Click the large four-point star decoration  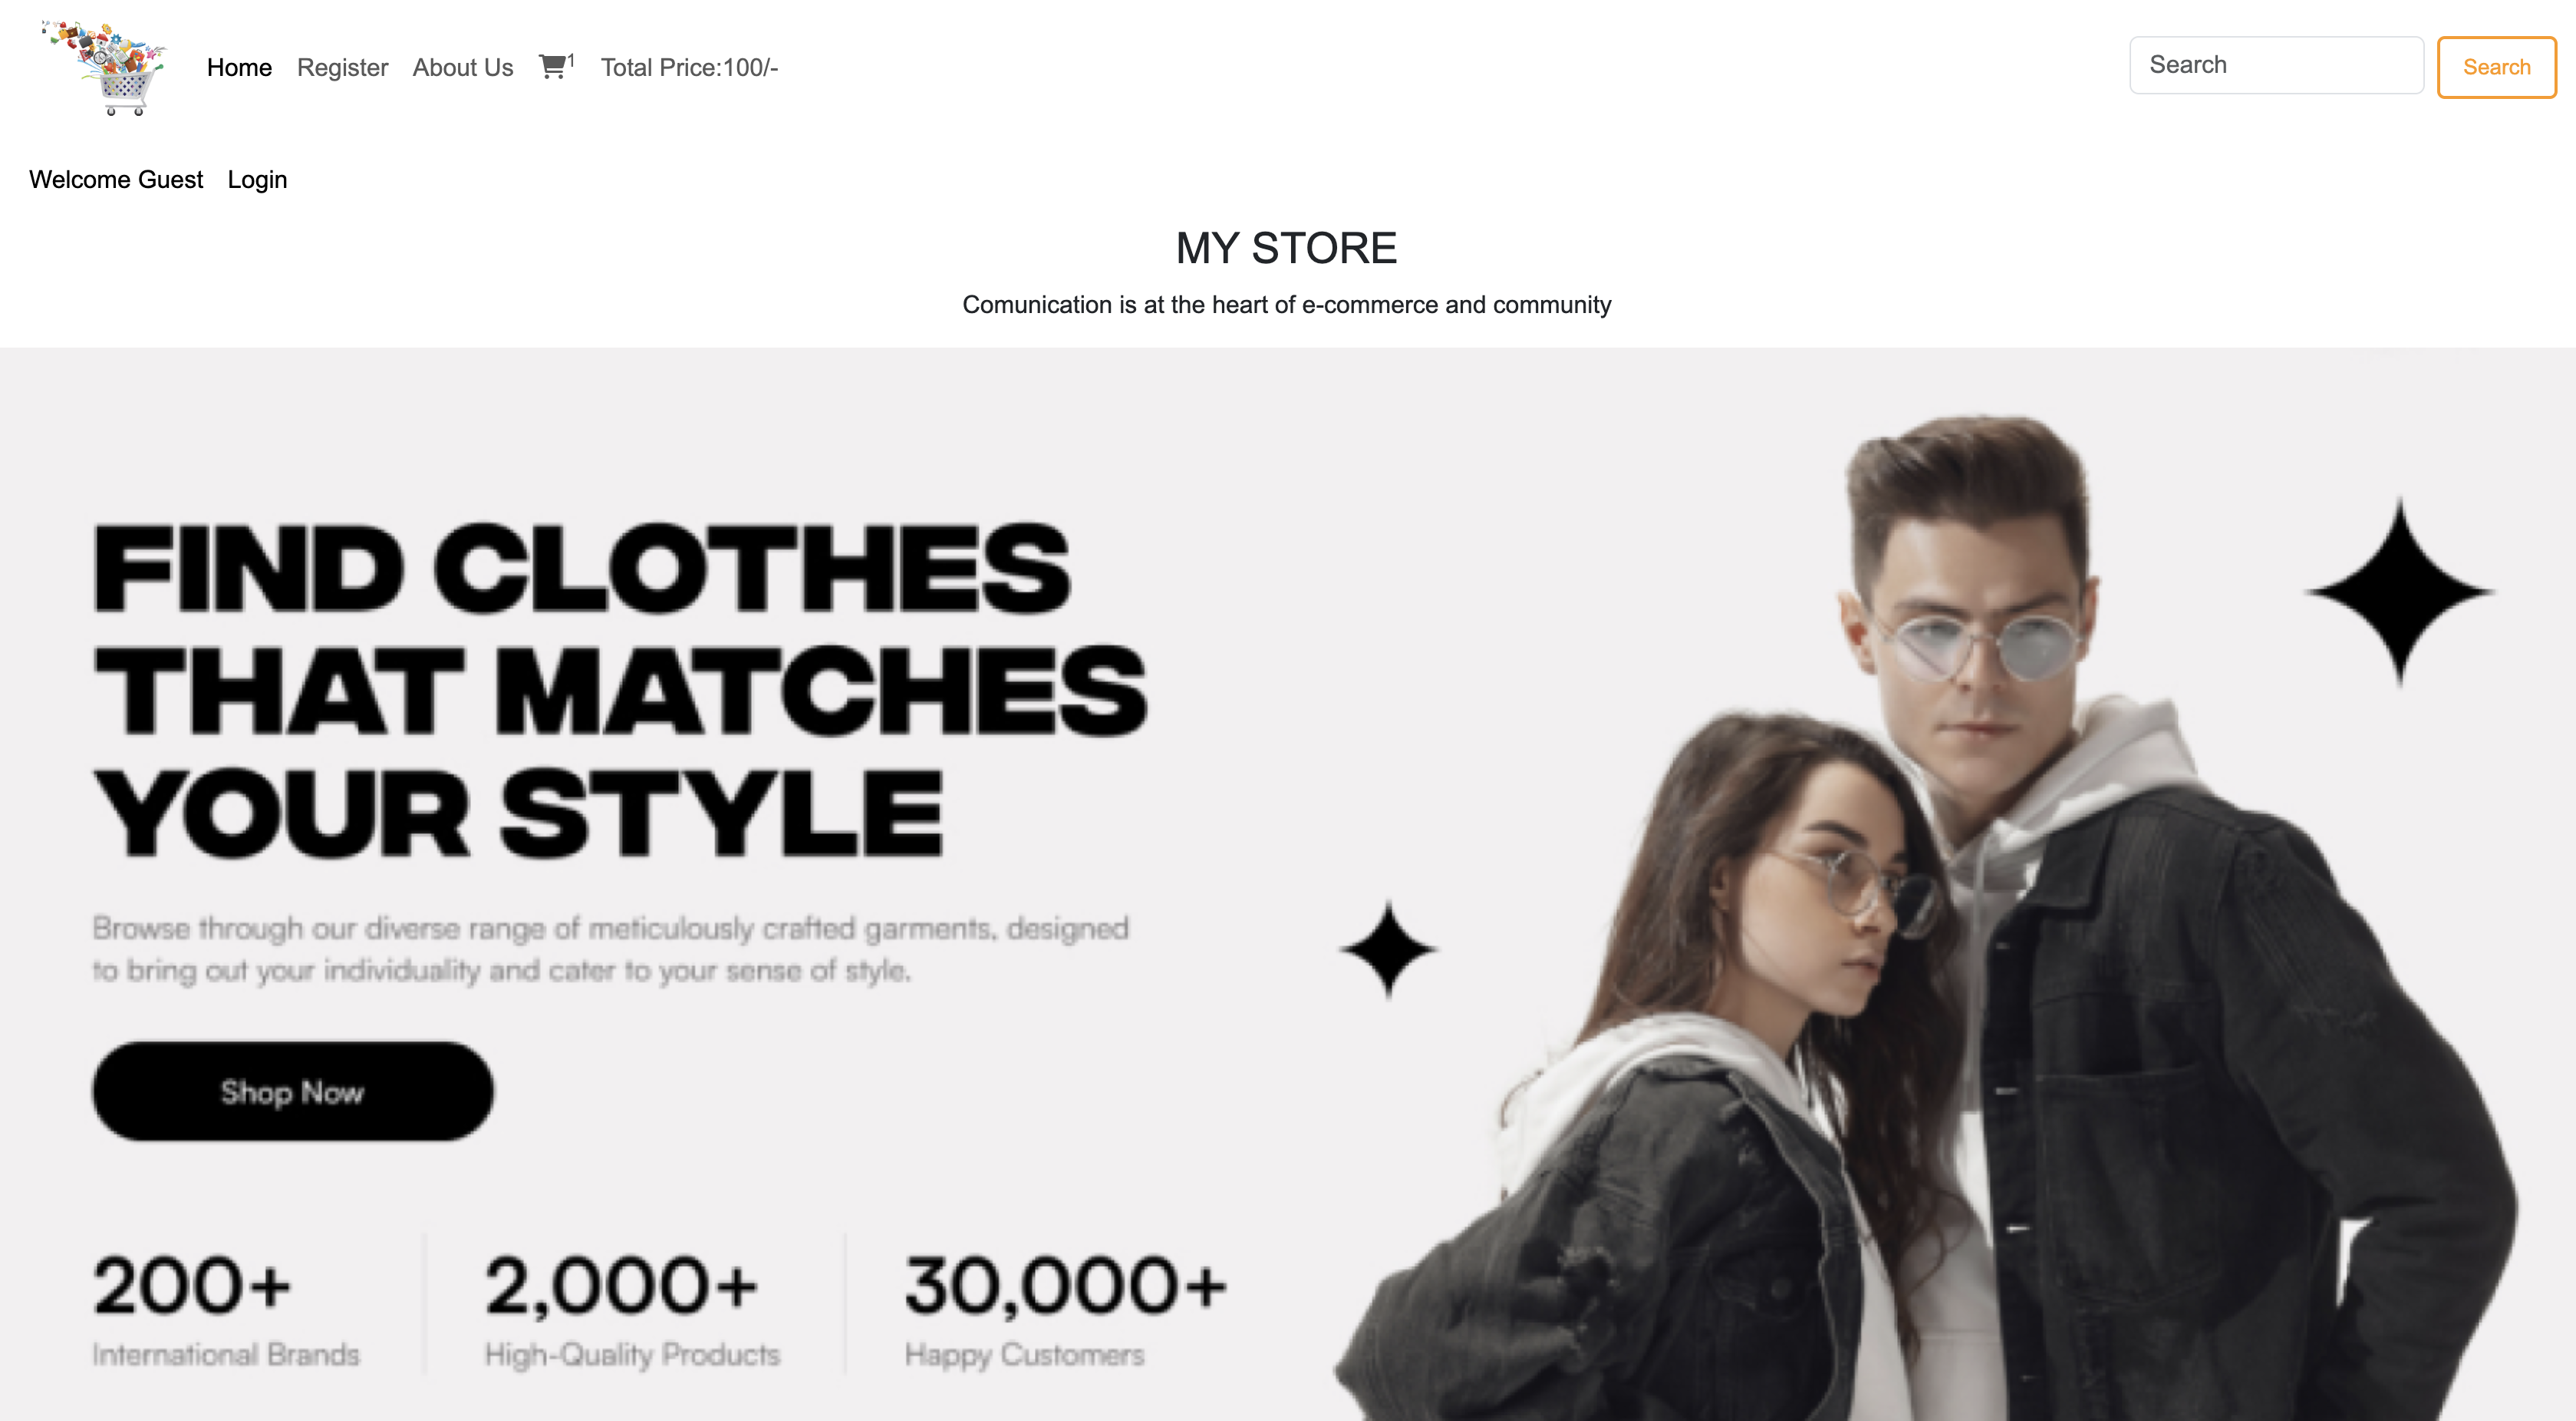click(x=2400, y=592)
